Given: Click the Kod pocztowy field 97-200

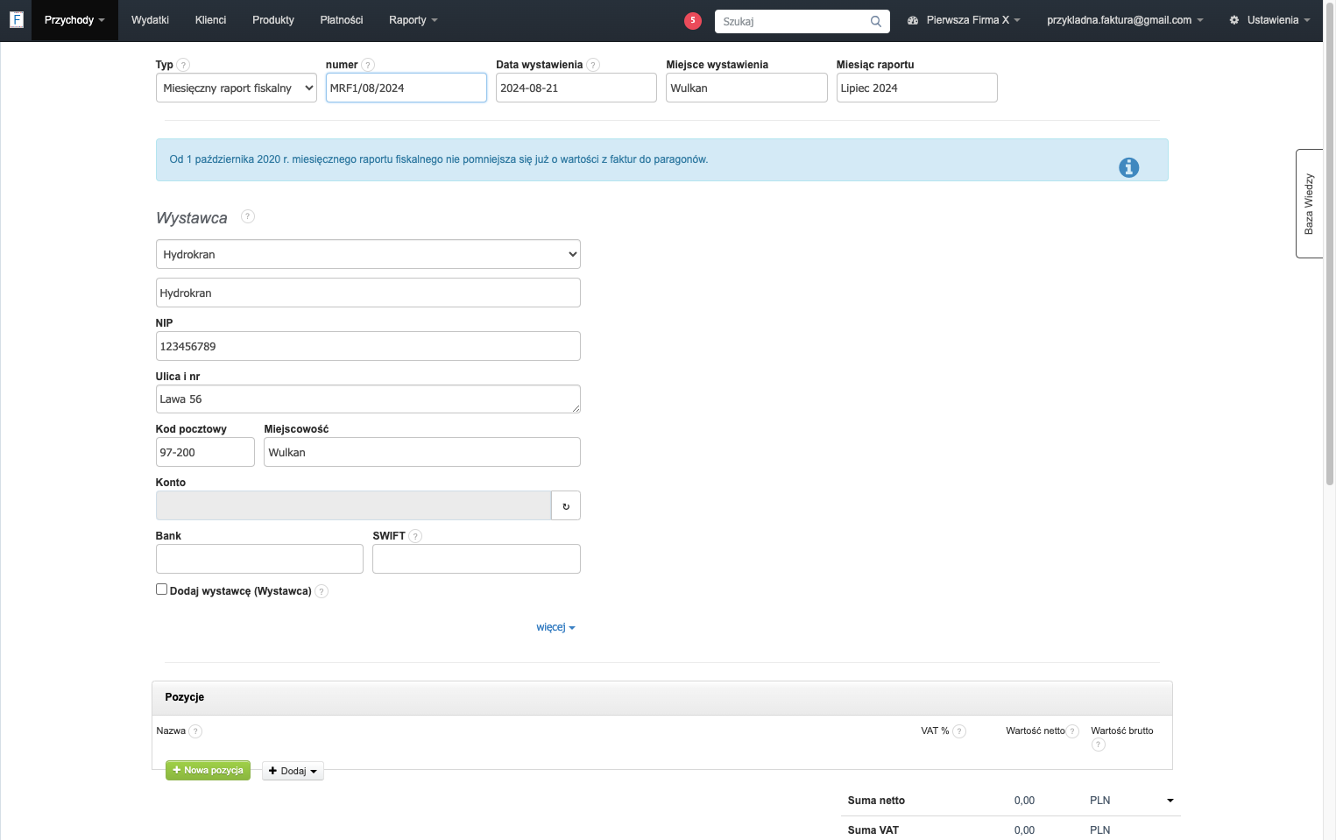Looking at the screenshot, I should pyautogui.click(x=205, y=452).
